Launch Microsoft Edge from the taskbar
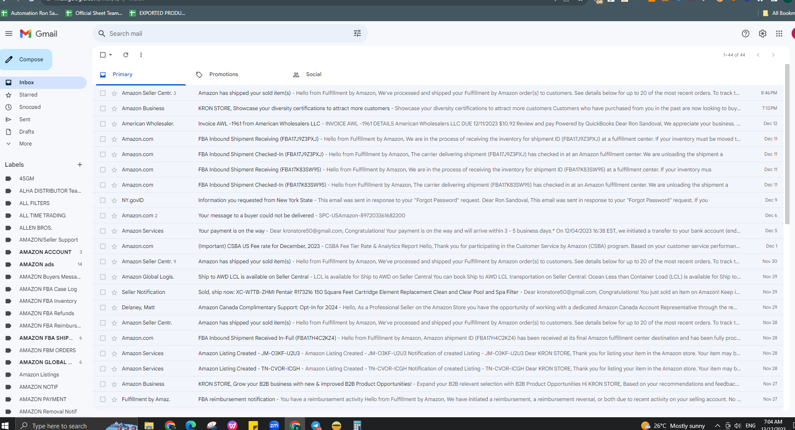 pos(191,425)
